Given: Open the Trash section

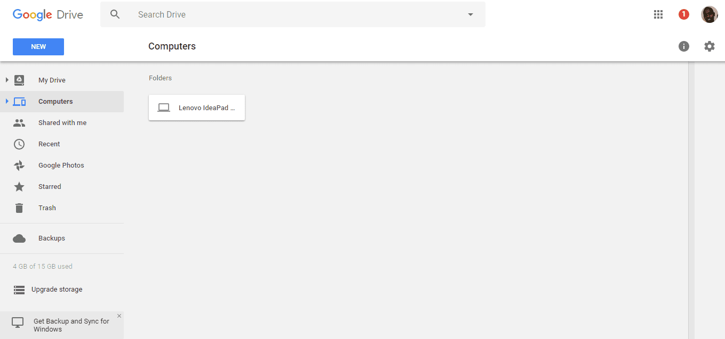Looking at the screenshot, I should (x=62, y=208).
